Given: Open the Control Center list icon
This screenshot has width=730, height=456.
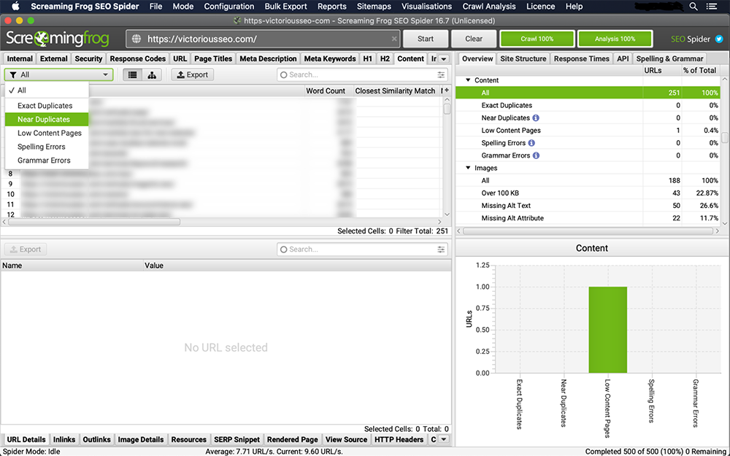Looking at the screenshot, I should (x=711, y=6).
